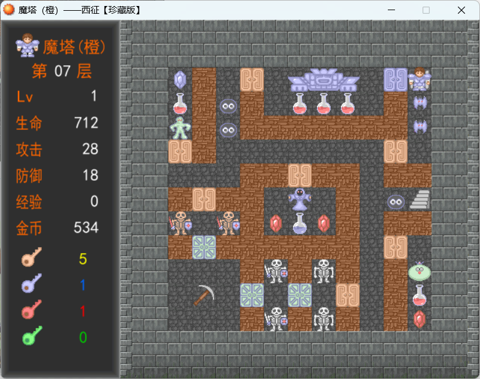Take the left red potion under the altar
480x379 pixels.
(300, 104)
